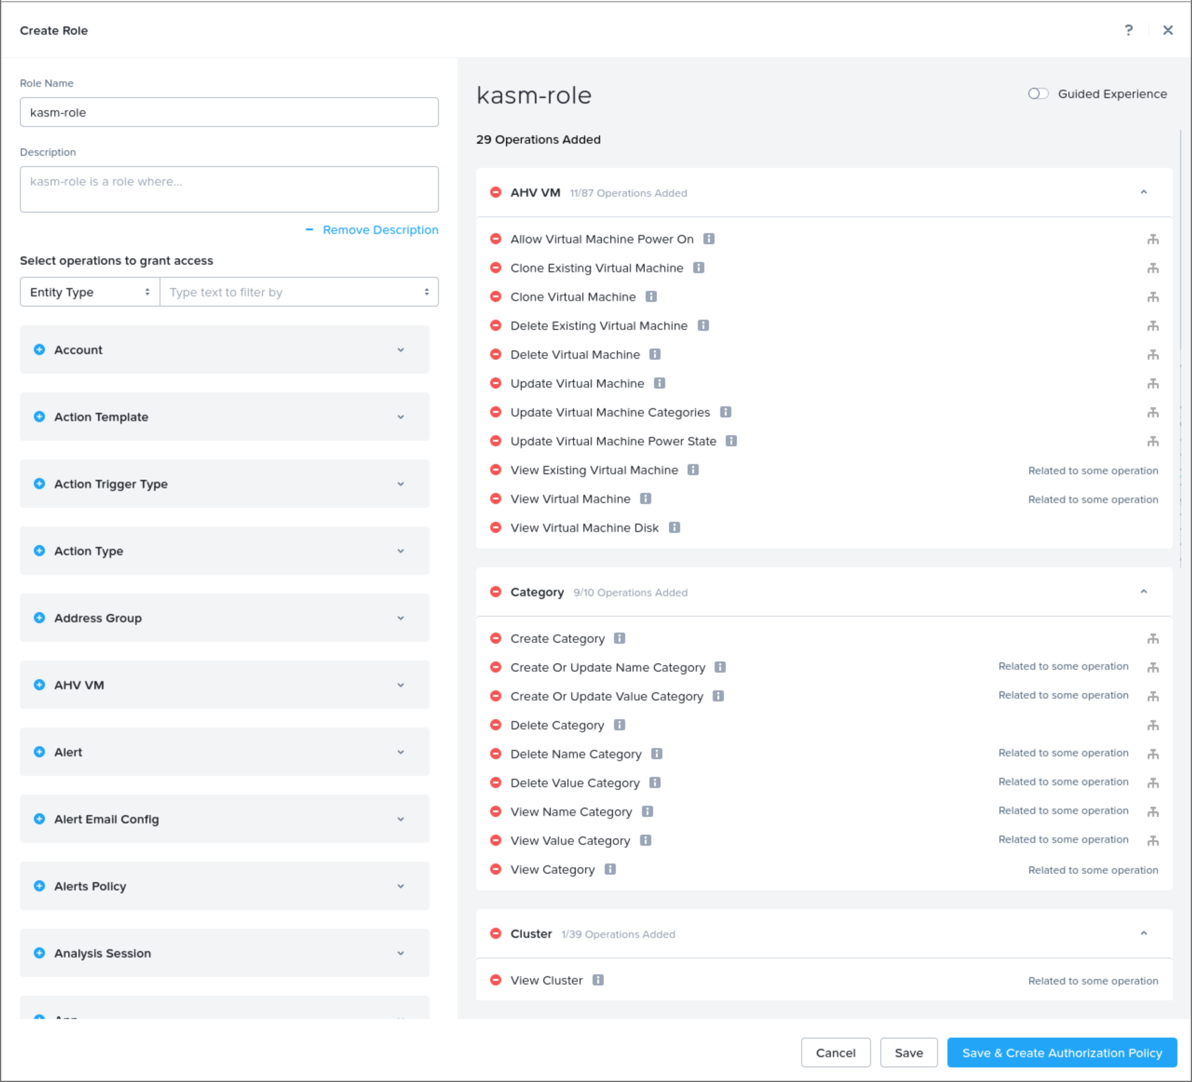Remove the "Allow Virtual Machine Power On" operation

(x=495, y=239)
